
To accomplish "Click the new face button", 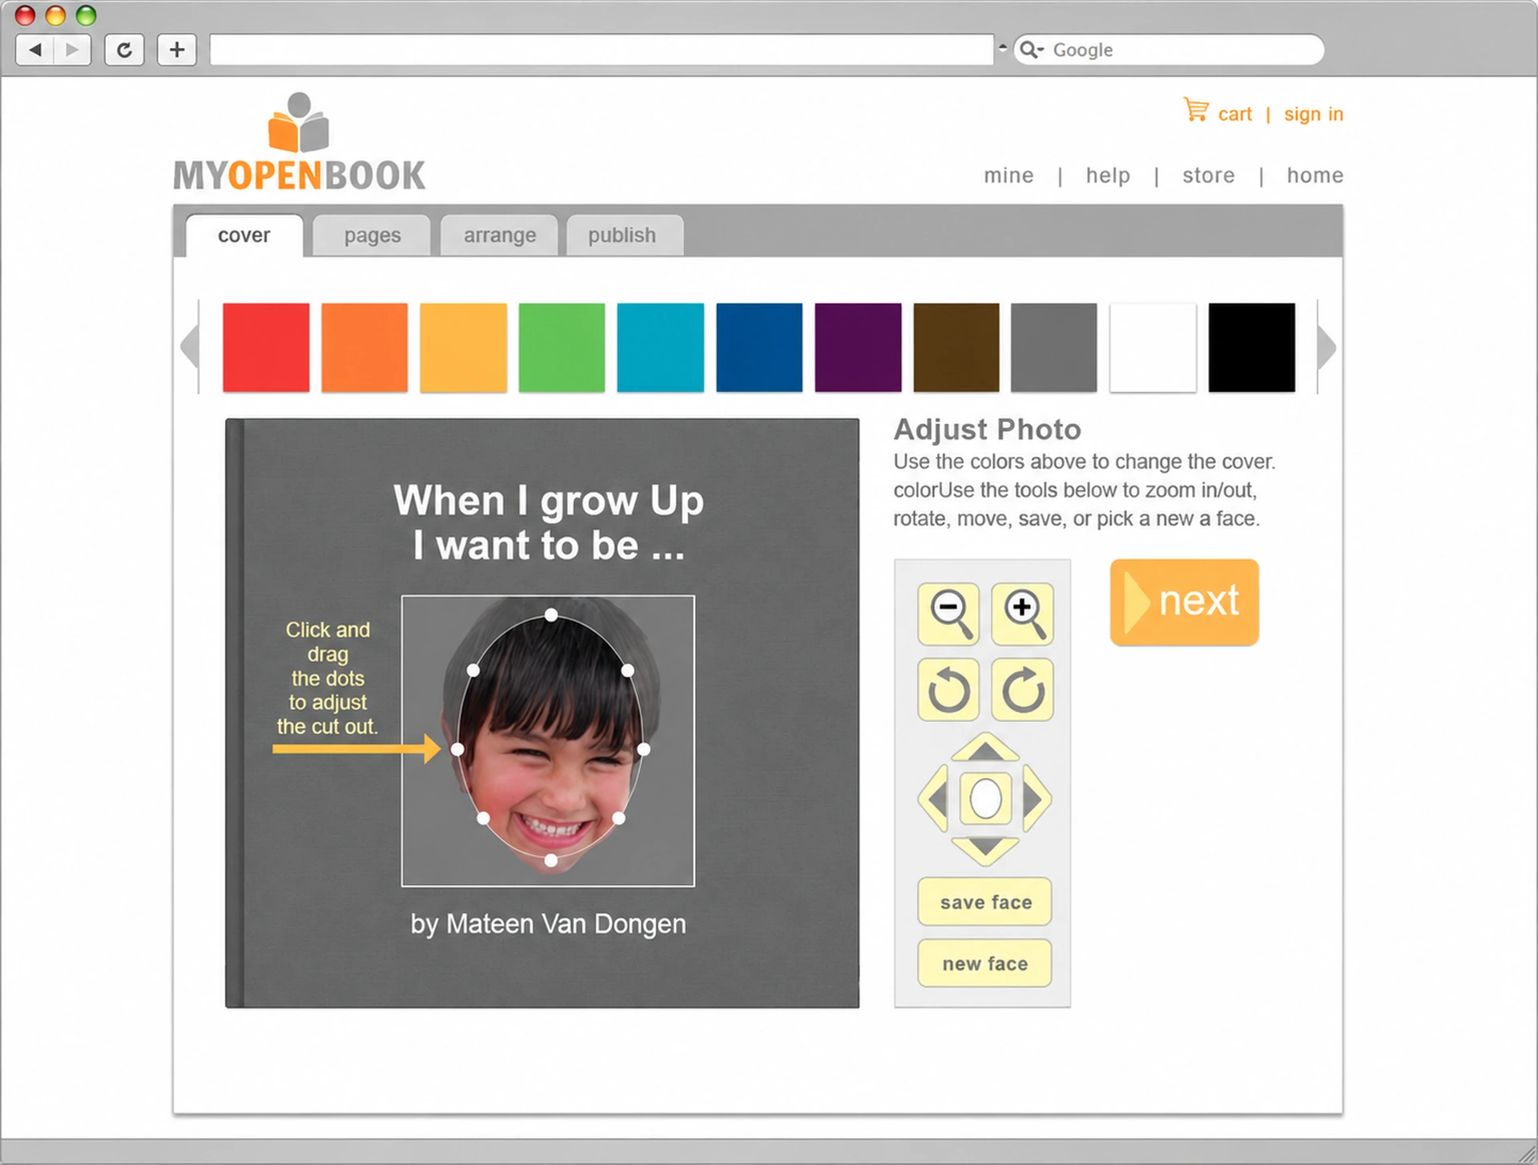I will tap(984, 963).
